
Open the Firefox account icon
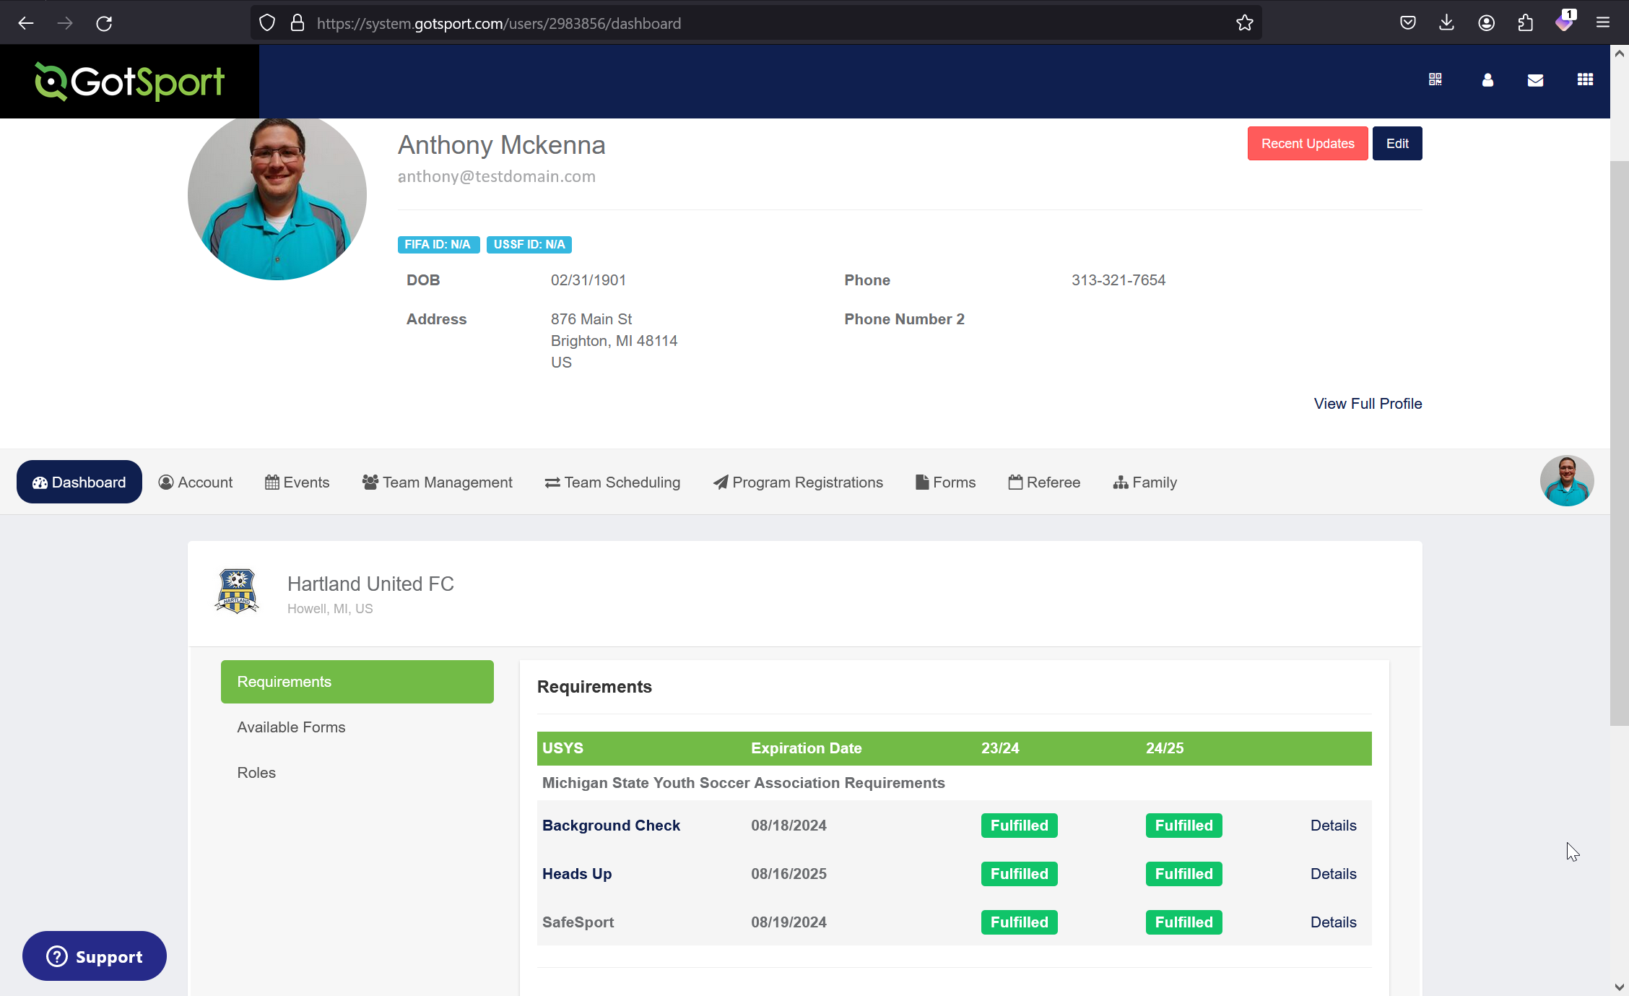pyautogui.click(x=1486, y=23)
